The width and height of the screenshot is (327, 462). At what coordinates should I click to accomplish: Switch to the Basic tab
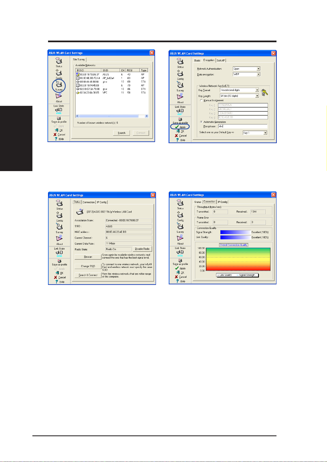click(197, 60)
